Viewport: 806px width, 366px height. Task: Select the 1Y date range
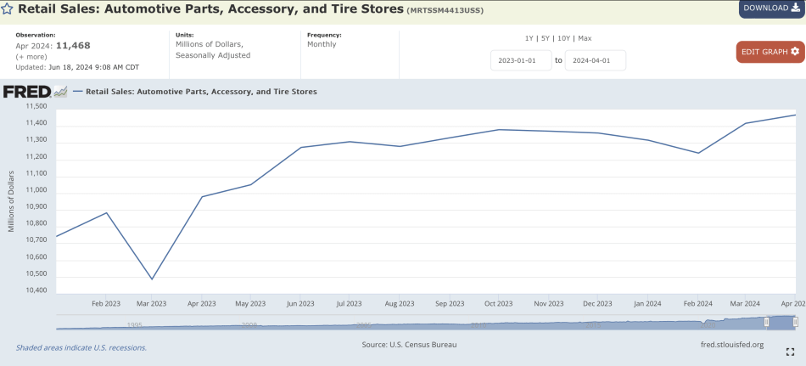click(x=529, y=38)
